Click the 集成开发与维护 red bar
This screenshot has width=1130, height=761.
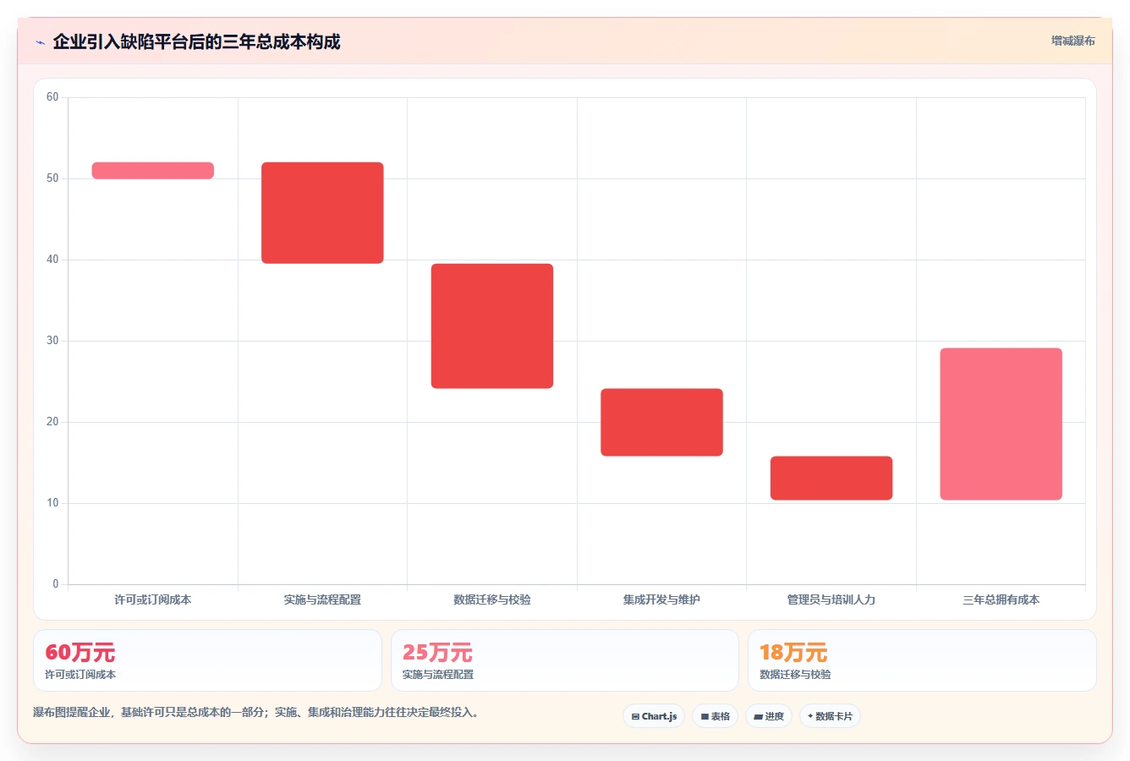pyautogui.click(x=661, y=423)
